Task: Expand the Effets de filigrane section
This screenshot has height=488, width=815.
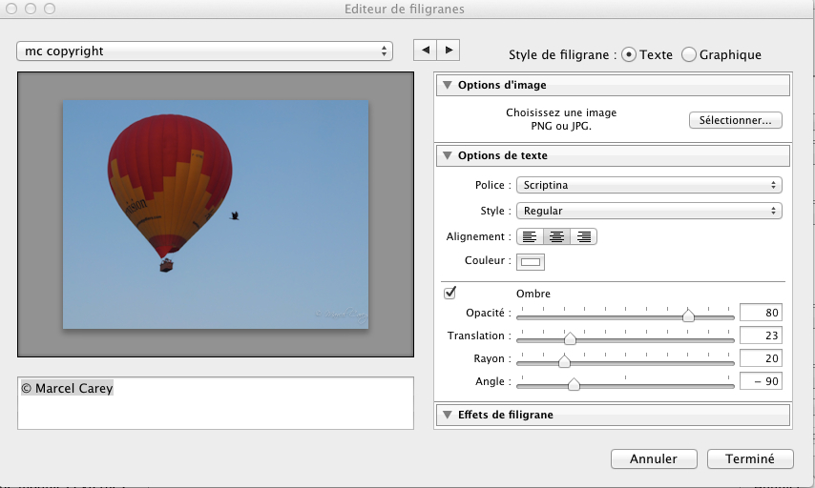Action: pyautogui.click(x=446, y=415)
